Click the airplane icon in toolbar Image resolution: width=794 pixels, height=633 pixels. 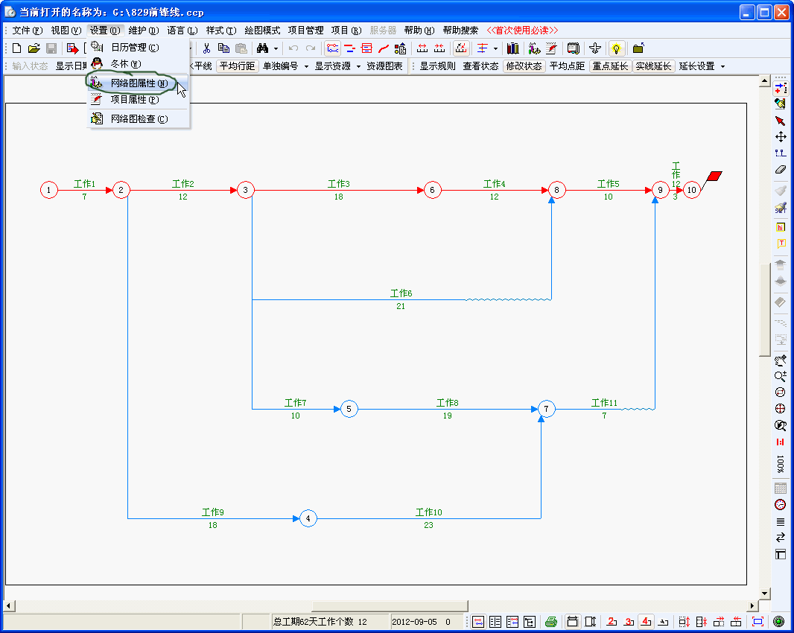(x=595, y=48)
